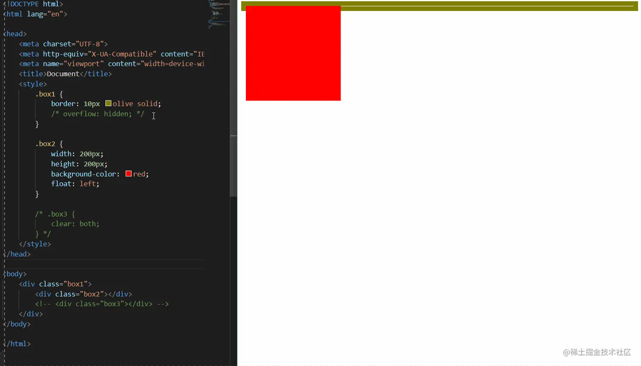
Task: Click the commented .box3 clear: both rule
Action: pyautogui.click(x=75, y=223)
